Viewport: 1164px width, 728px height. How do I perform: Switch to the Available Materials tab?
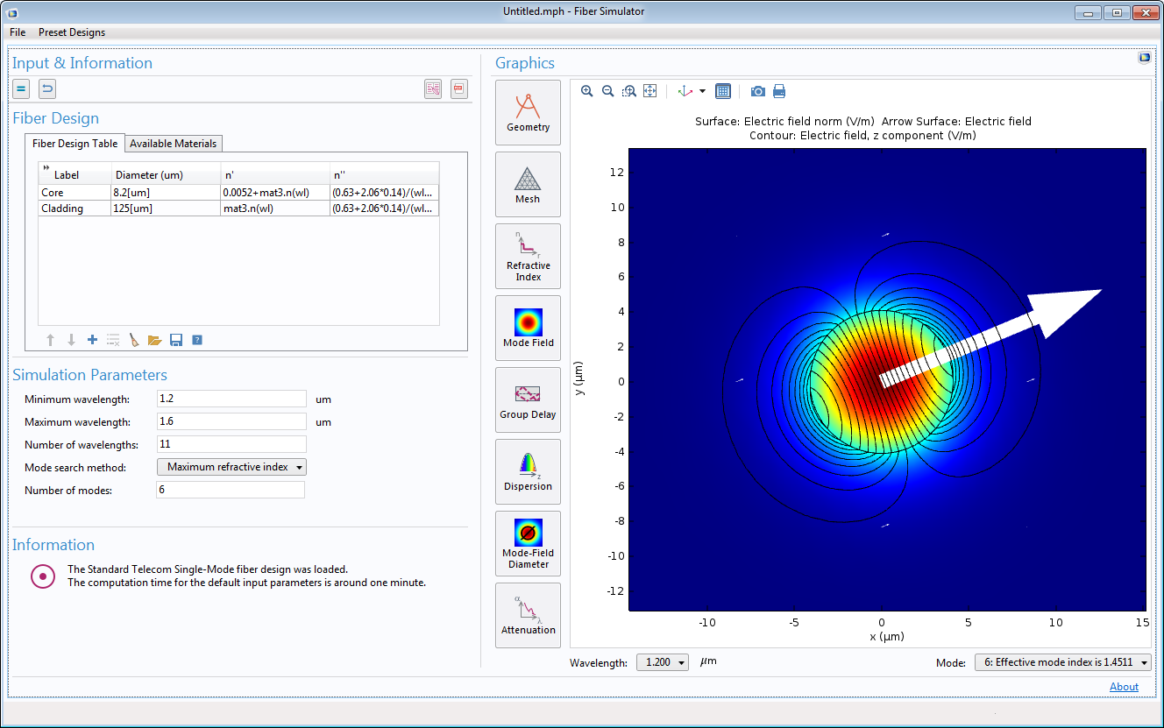coord(174,144)
